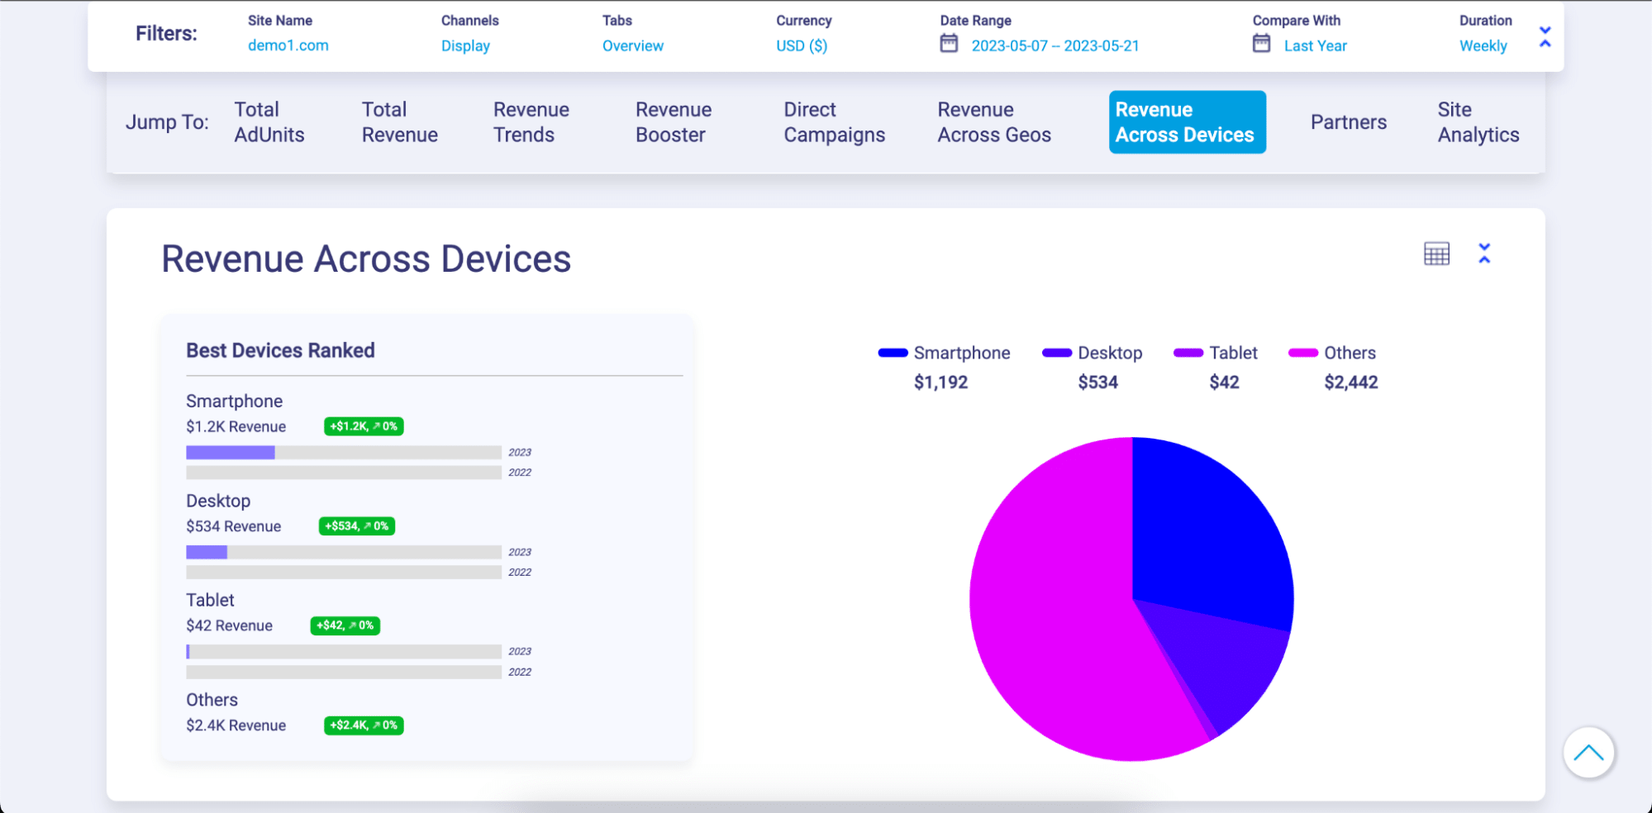Collapse the Filters bar chevron

tap(1545, 36)
